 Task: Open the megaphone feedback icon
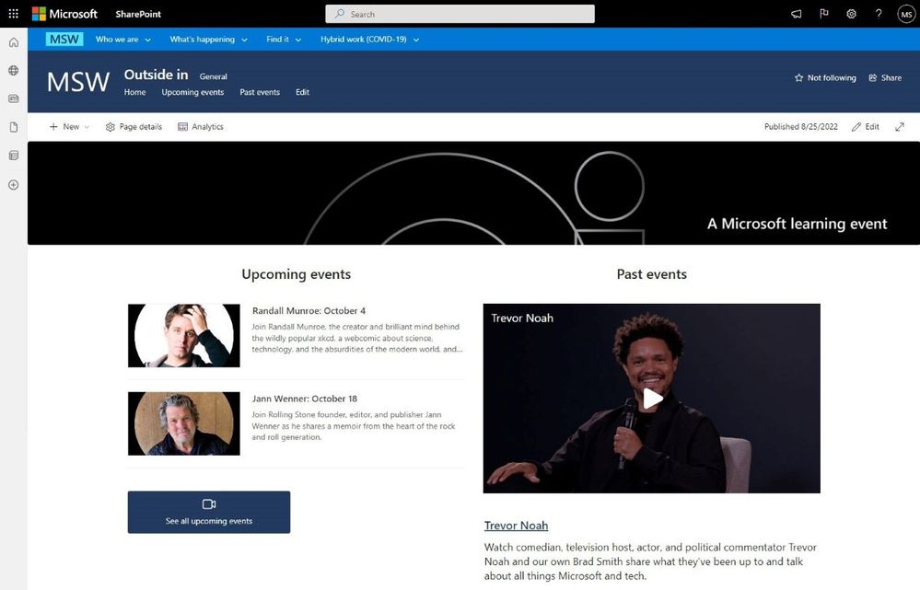797,14
